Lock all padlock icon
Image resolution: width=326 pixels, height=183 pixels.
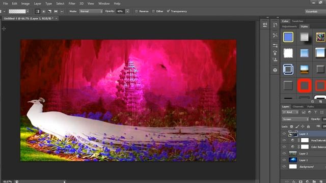point(308,127)
